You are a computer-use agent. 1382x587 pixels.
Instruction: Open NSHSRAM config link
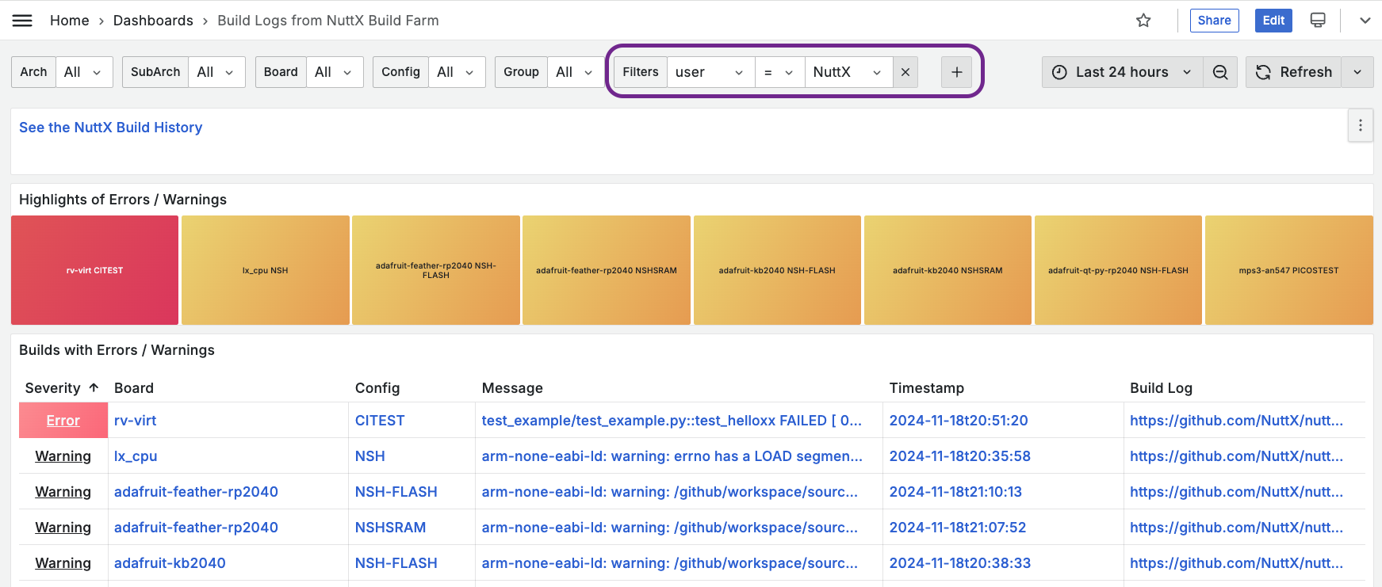click(x=391, y=528)
